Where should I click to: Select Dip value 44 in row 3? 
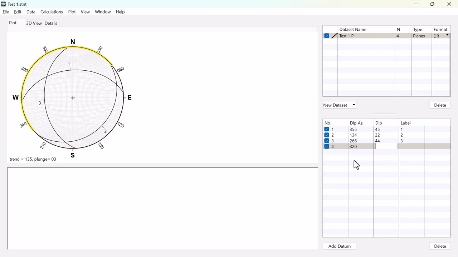coord(377,141)
